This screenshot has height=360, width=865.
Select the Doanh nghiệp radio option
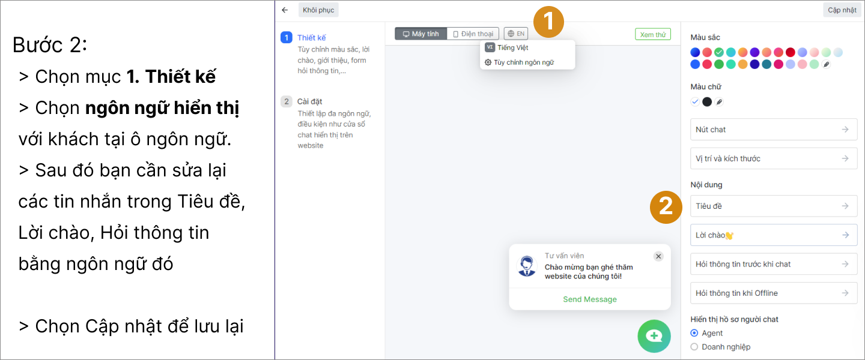pos(694,347)
